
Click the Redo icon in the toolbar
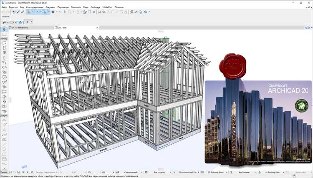click(x=8, y=12)
